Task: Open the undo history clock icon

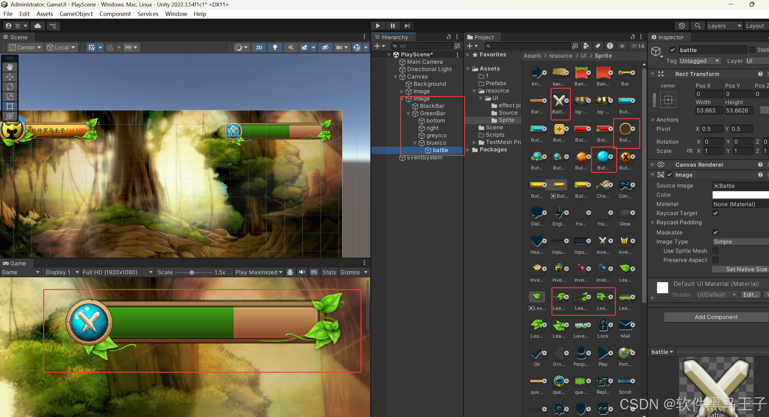Action: pos(682,26)
